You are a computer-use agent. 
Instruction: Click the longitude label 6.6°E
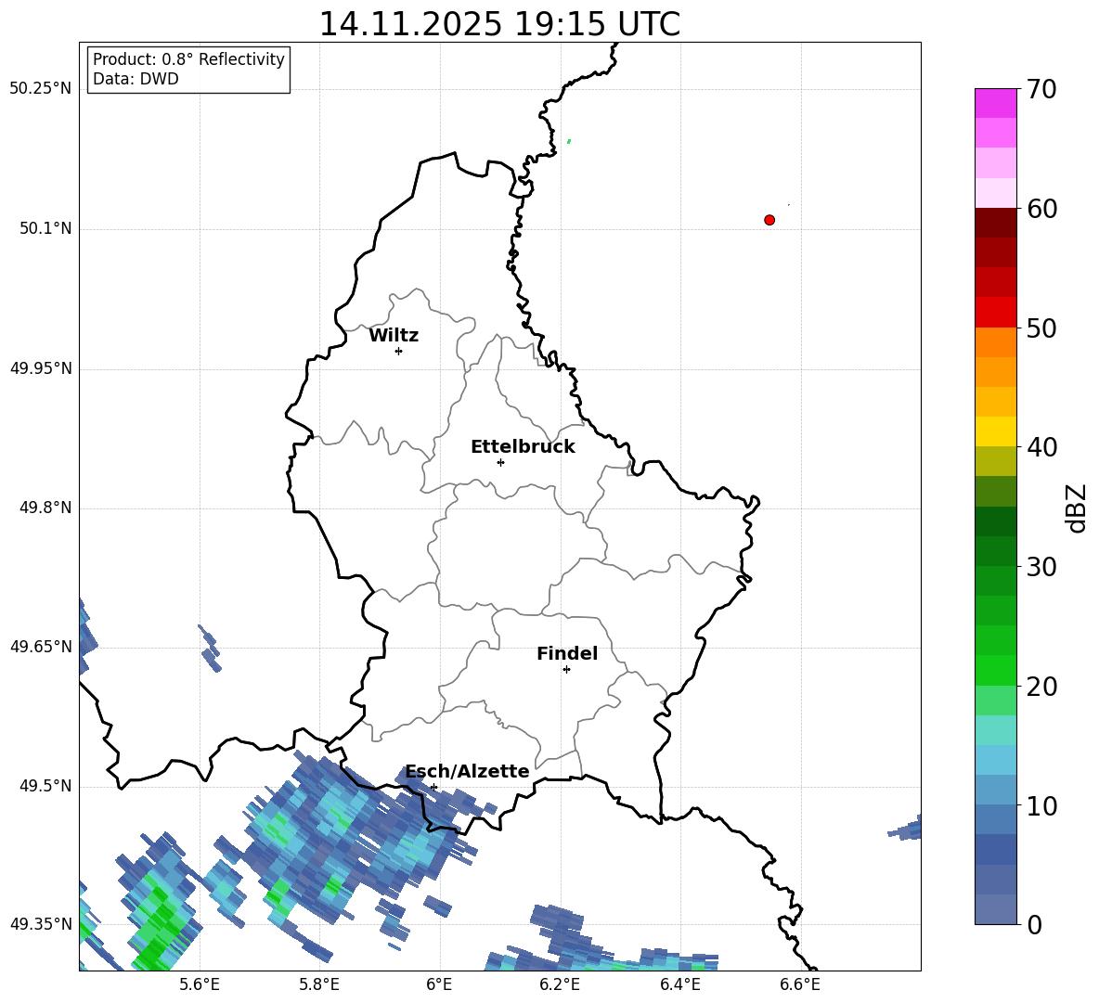(800, 984)
